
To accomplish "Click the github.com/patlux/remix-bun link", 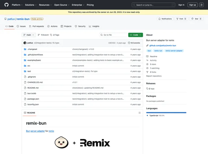I will click(163, 45).
